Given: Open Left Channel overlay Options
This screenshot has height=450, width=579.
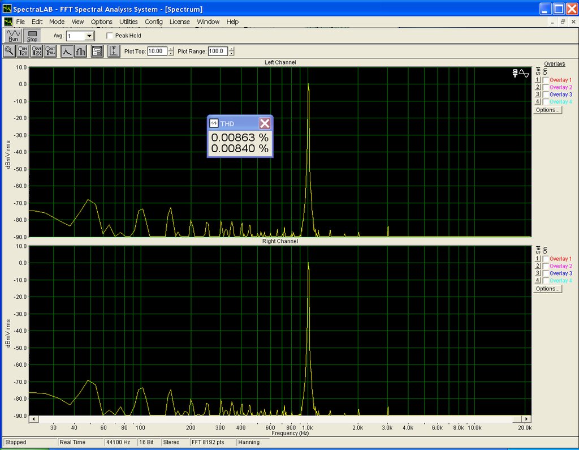Looking at the screenshot, I should (x=547, y=110).
